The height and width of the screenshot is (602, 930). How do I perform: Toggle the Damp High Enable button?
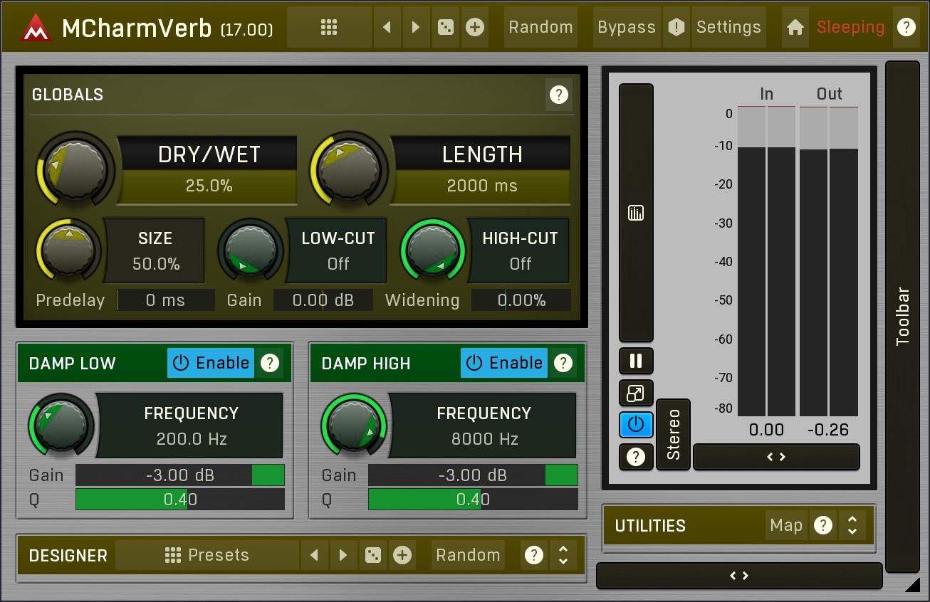tap(504, 363)
